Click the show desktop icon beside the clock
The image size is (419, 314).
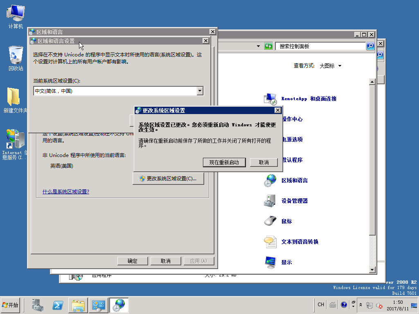point(414,305)
